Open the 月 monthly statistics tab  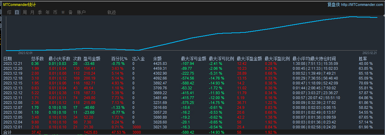(32, 12)
